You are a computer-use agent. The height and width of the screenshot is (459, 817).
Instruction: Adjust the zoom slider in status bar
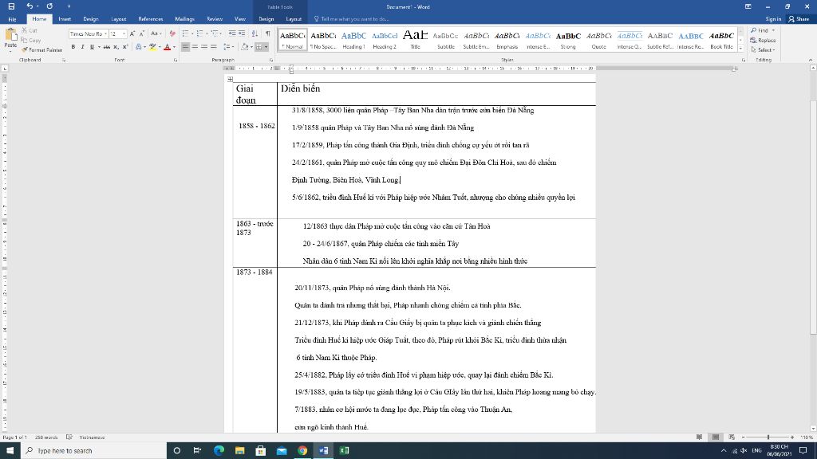768,437
